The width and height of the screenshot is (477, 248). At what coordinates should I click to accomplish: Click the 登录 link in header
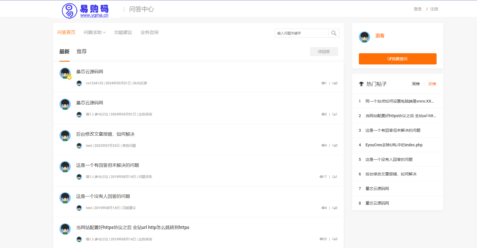[418, 9]
